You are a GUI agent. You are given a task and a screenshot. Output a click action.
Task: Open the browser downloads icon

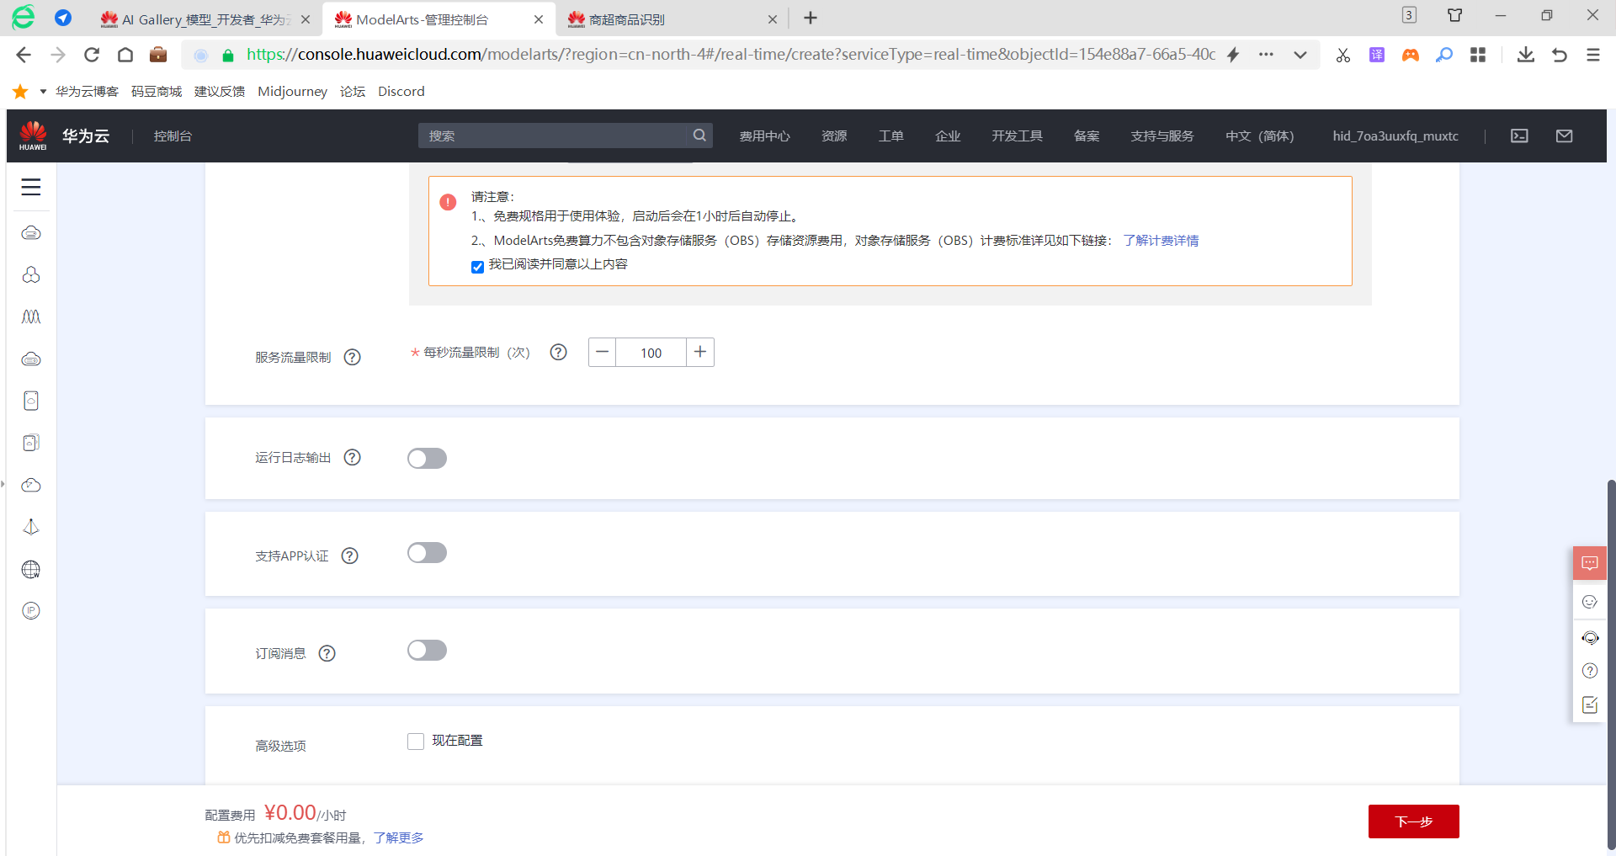tap(1525, 55)
